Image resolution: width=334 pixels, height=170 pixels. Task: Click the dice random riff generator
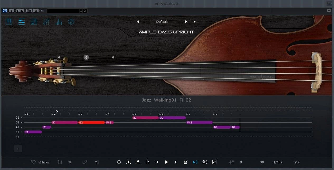(214, 162)
